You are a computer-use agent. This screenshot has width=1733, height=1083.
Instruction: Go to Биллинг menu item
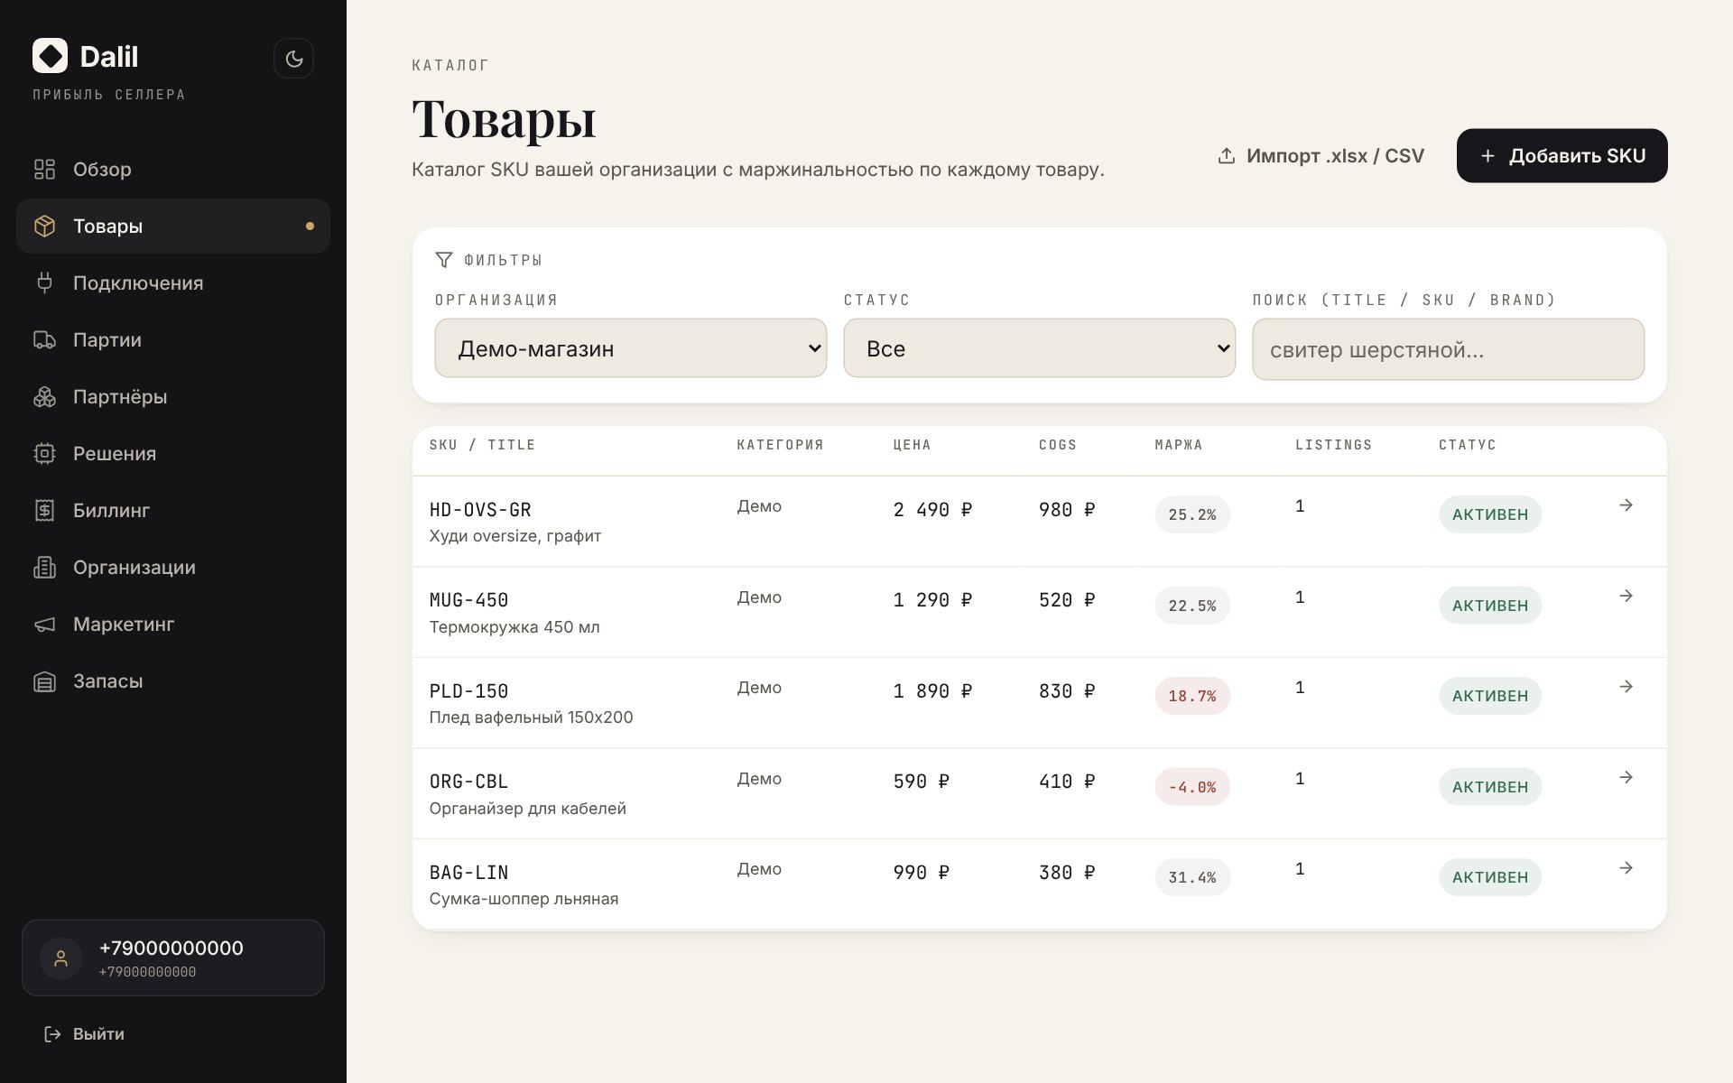[173, 511]
